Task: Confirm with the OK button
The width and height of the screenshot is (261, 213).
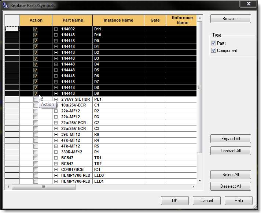Action: pyautogui.click(x=175, y=201)
